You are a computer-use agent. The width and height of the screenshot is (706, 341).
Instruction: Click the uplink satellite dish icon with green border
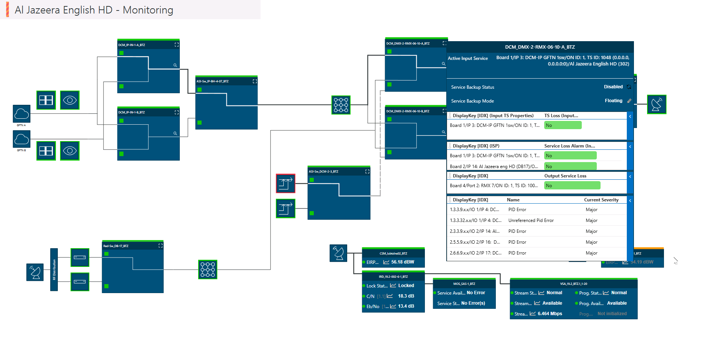(x=657, y=104)
